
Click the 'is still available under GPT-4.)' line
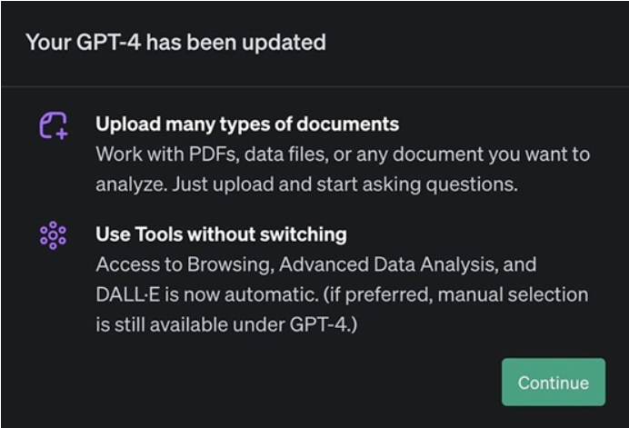226,324
